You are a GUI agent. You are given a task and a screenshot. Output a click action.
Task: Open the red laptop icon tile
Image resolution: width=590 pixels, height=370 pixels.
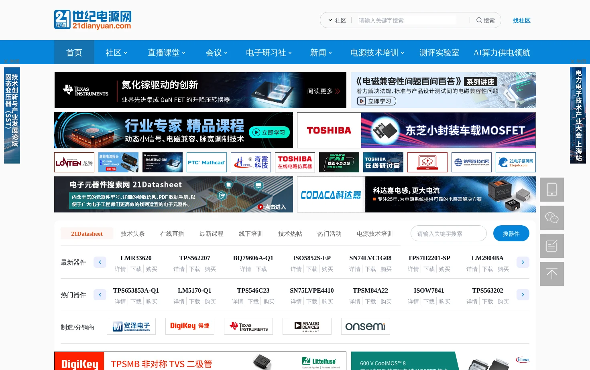(427, 162)
